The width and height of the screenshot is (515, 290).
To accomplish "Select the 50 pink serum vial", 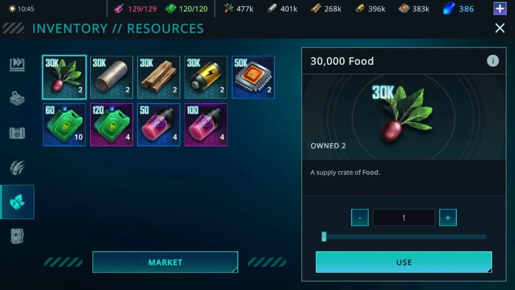I will coord(159,124).
